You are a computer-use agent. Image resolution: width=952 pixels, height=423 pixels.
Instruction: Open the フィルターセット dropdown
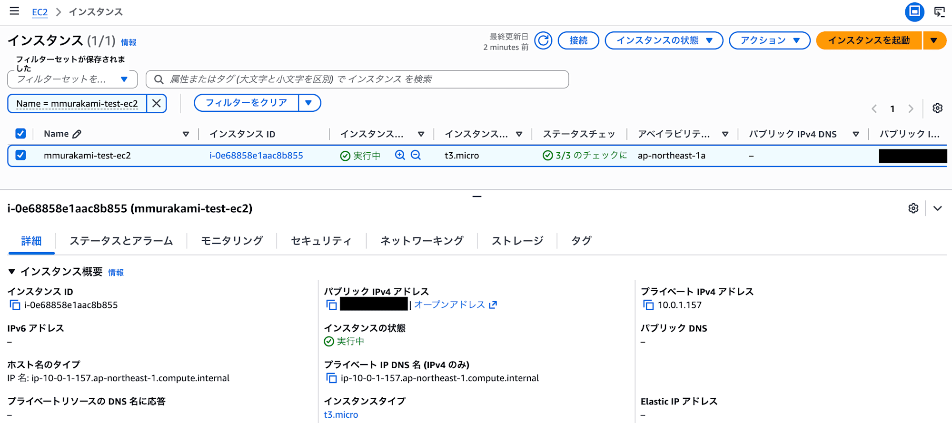72,79
